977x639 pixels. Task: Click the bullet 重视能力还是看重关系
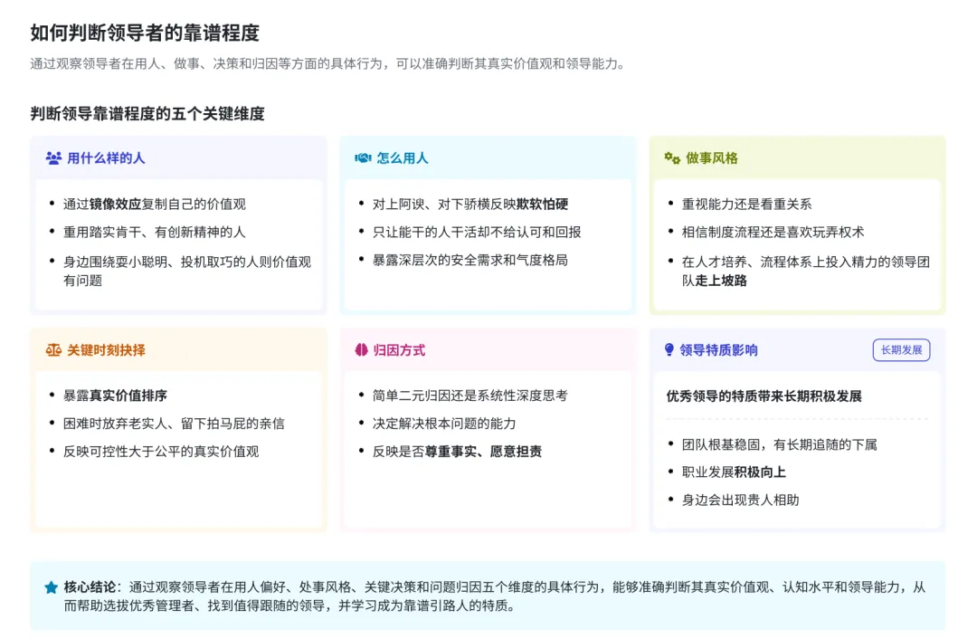coord(746,204)
